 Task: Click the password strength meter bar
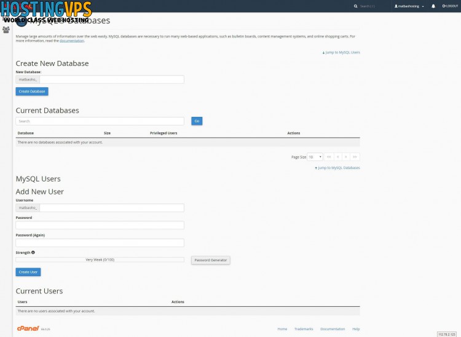100,260
